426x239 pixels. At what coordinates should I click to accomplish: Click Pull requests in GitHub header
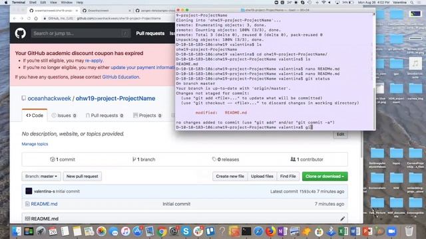(x=150, y=33)
